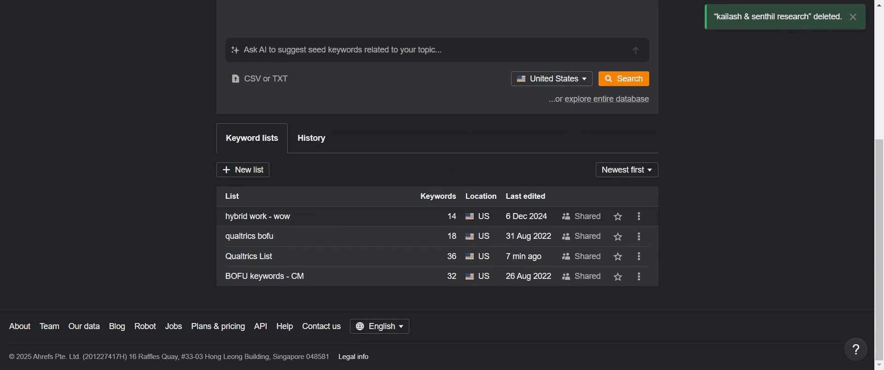884x370 pixels.
Task: Upload a CSV or TXT file
Action: click(260, 79)
